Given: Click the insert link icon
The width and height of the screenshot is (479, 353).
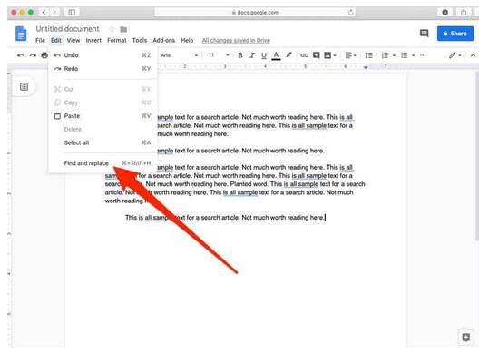Looking at the screenshot, I should tap(304, 55).
